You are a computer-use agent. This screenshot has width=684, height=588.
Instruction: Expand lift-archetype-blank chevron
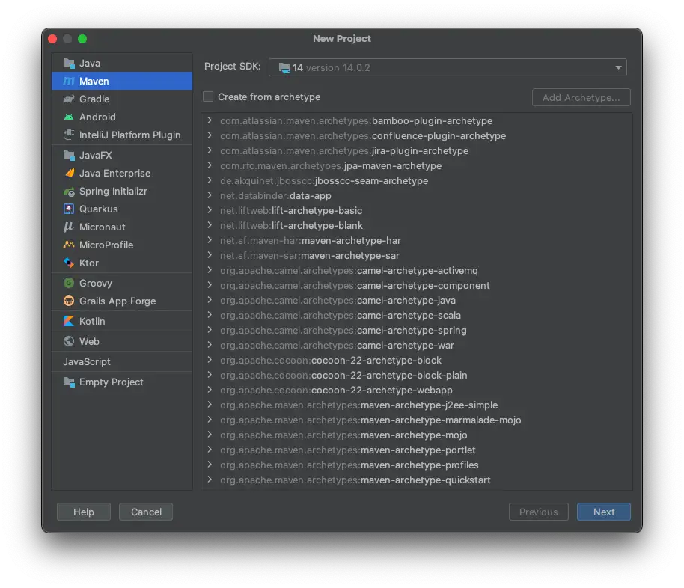coord(210,225)
